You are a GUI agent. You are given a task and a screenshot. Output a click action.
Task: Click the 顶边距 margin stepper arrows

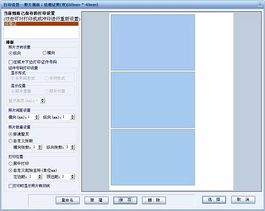tap(73, 177)
